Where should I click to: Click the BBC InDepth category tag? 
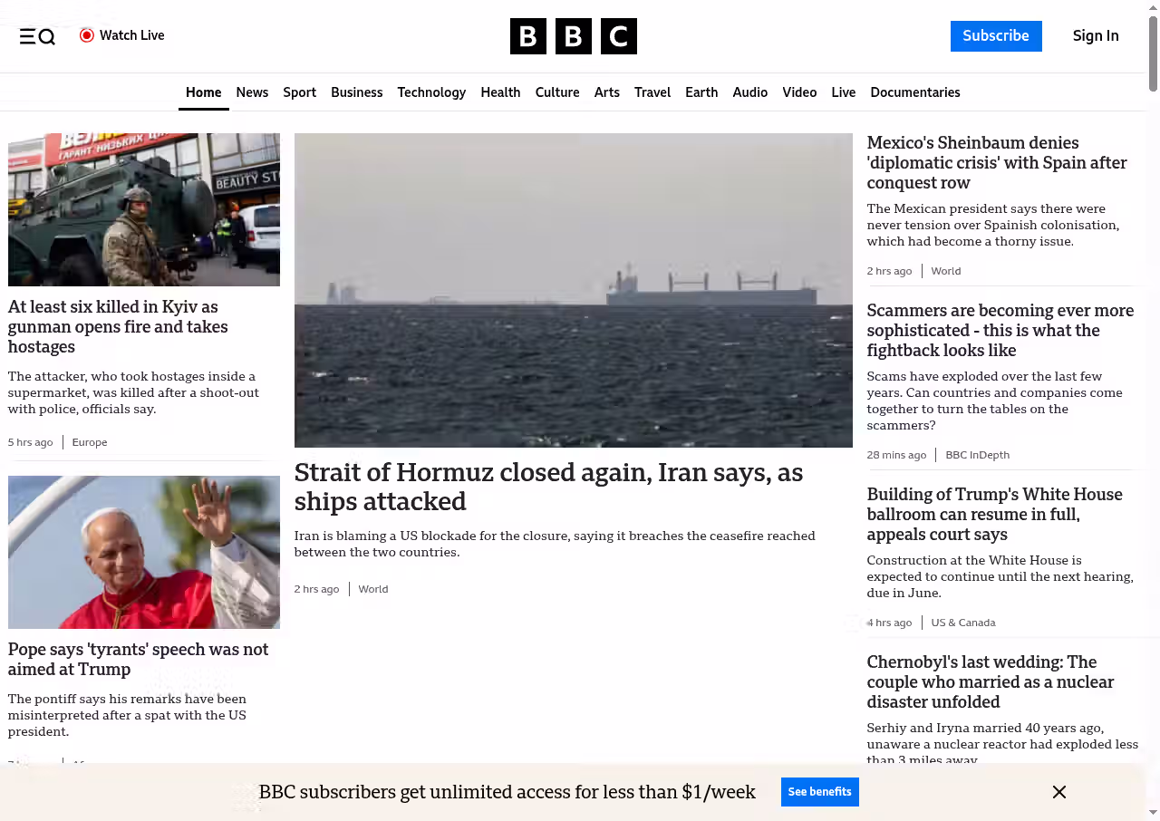click(x=977, y=455)
